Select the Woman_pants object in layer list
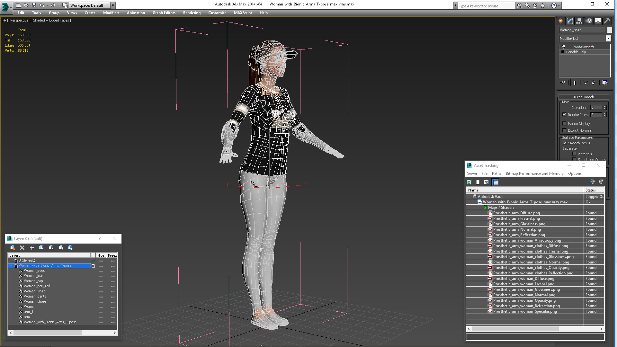 (35, 296)
